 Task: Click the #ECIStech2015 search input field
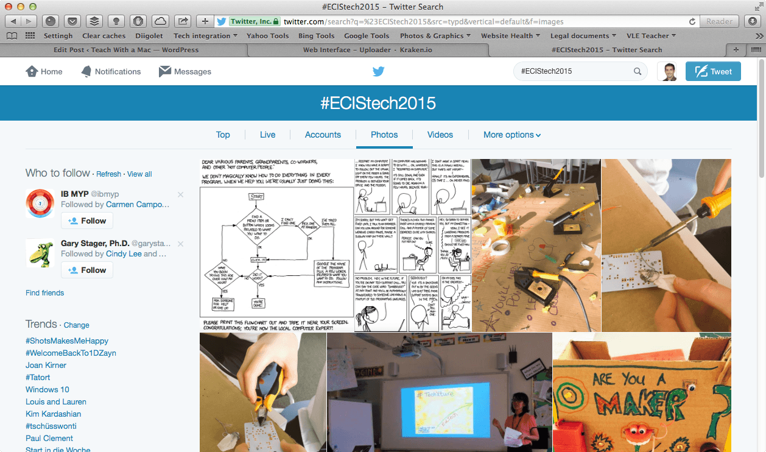572,71
